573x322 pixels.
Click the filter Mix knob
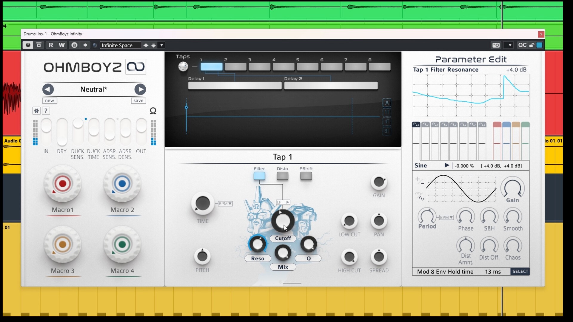(x=283, y=253)
